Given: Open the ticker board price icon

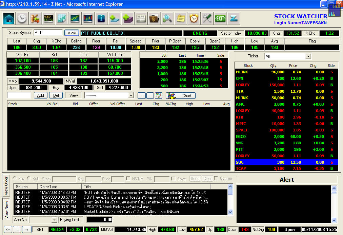Looking at the screenshot, I should click(48, 18).
